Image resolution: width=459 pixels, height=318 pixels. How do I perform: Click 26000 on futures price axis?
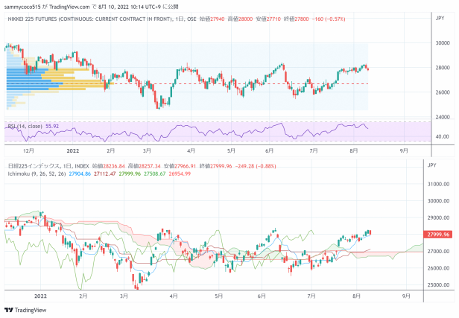point(443,92)
